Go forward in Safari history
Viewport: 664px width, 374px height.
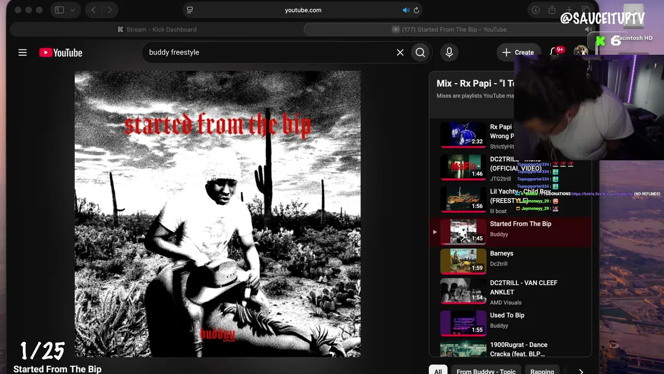(109, 10)
